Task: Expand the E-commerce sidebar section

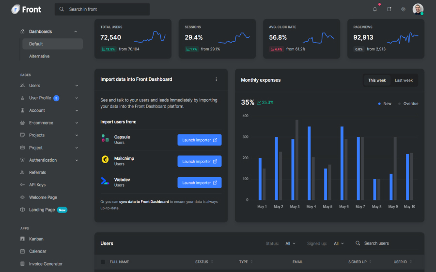Action: coord(48,123)
